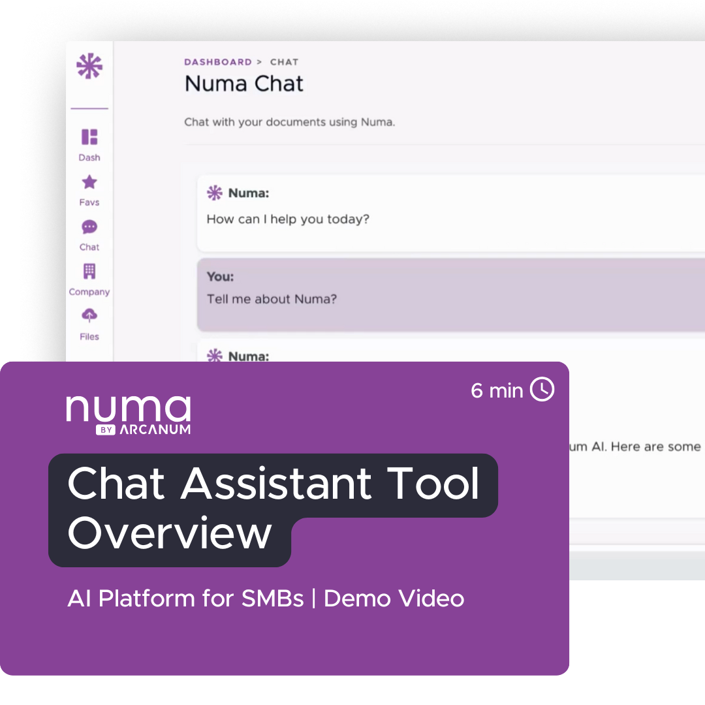This screenshot has height=705, width=705.
Task: Click the CHAT breadcrumb item
Action: pyautogui.click(x=284, y=62)
